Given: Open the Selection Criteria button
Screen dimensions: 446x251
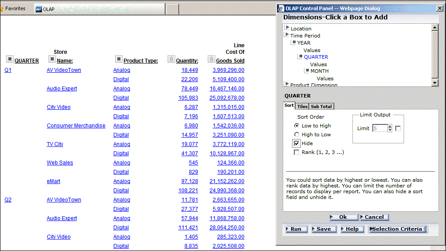Looking at the screenshot, I should [397, 229].
